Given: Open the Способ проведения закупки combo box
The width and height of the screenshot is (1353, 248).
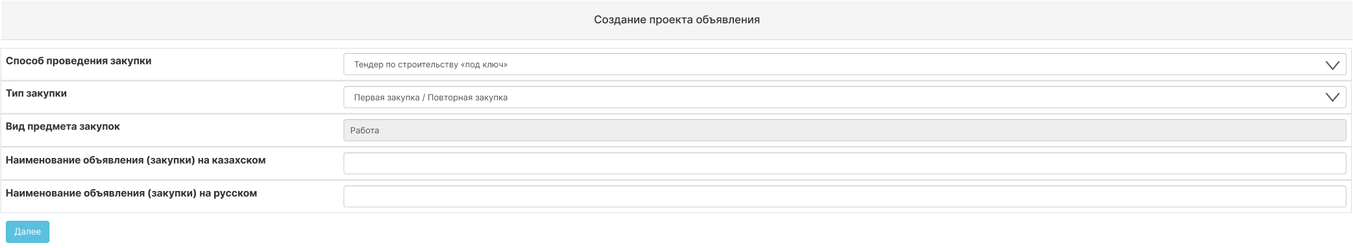Looking at the screenshot, I should tap(844, 64).
